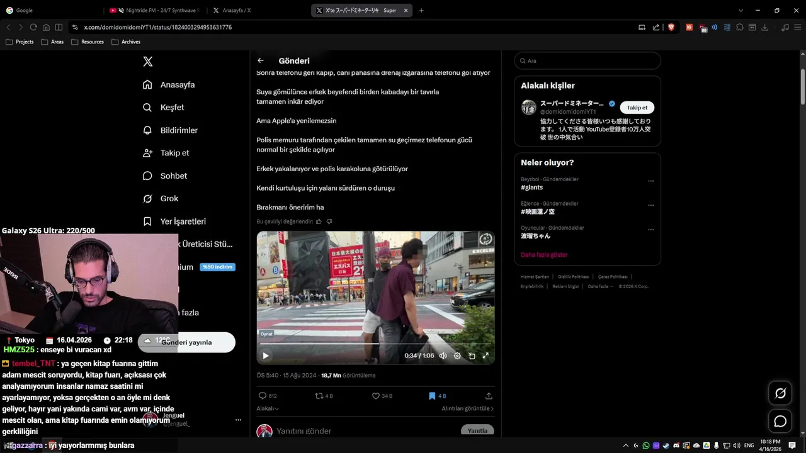This screenshot has width=806, height=453.
Task: Click the X logo in the sidebar
Action: (147, 62)
